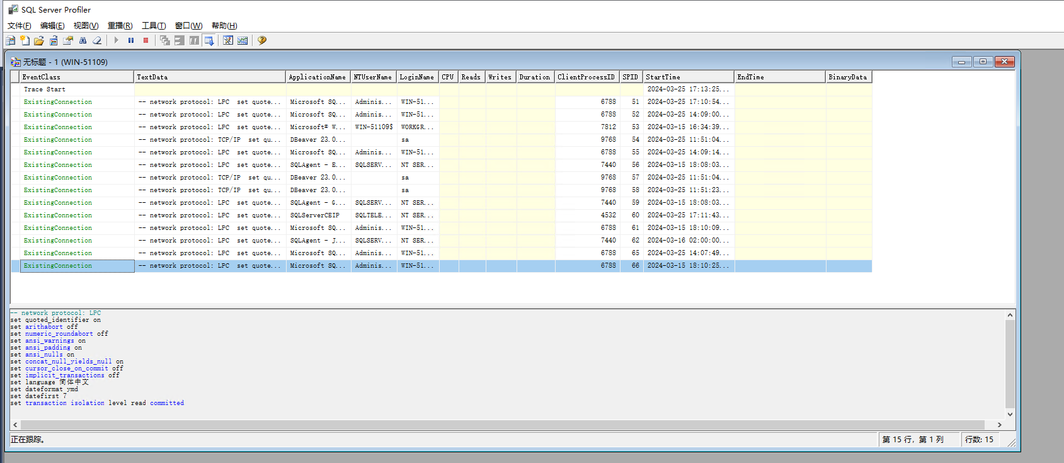Click the ClientProcessID column header
Screen dimensions: 1064x463
[x=587, y=77]
